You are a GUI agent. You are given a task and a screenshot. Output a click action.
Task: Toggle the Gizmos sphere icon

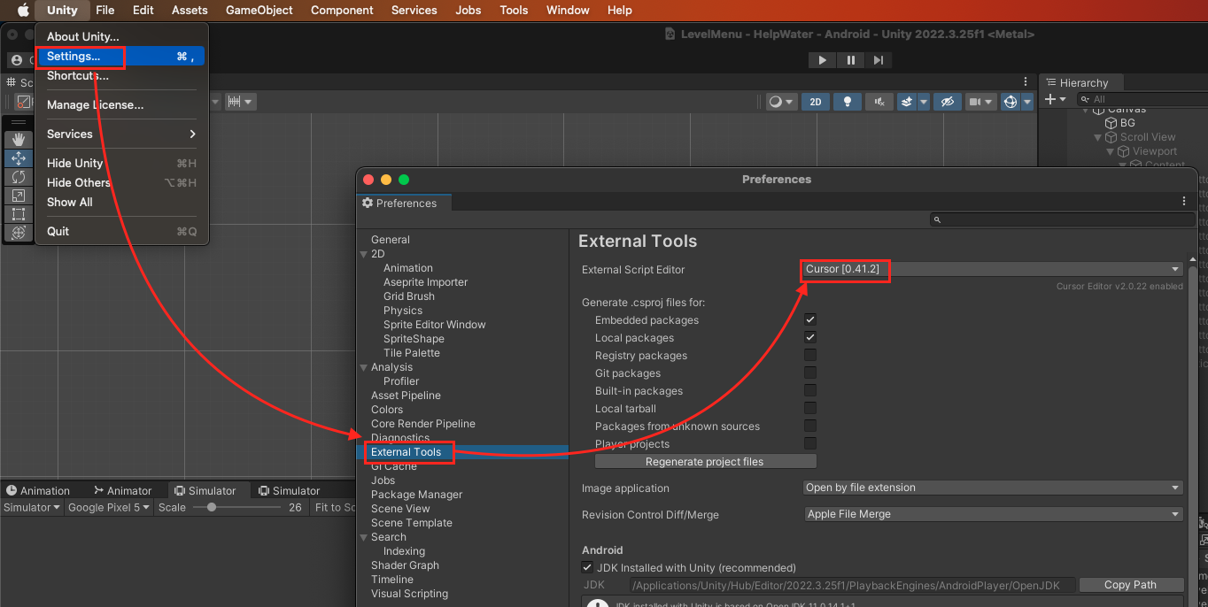(x=1011, y=102)
